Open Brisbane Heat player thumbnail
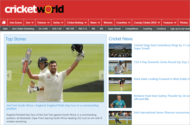Screen dimensions: 190x125 tap(120, 101)
